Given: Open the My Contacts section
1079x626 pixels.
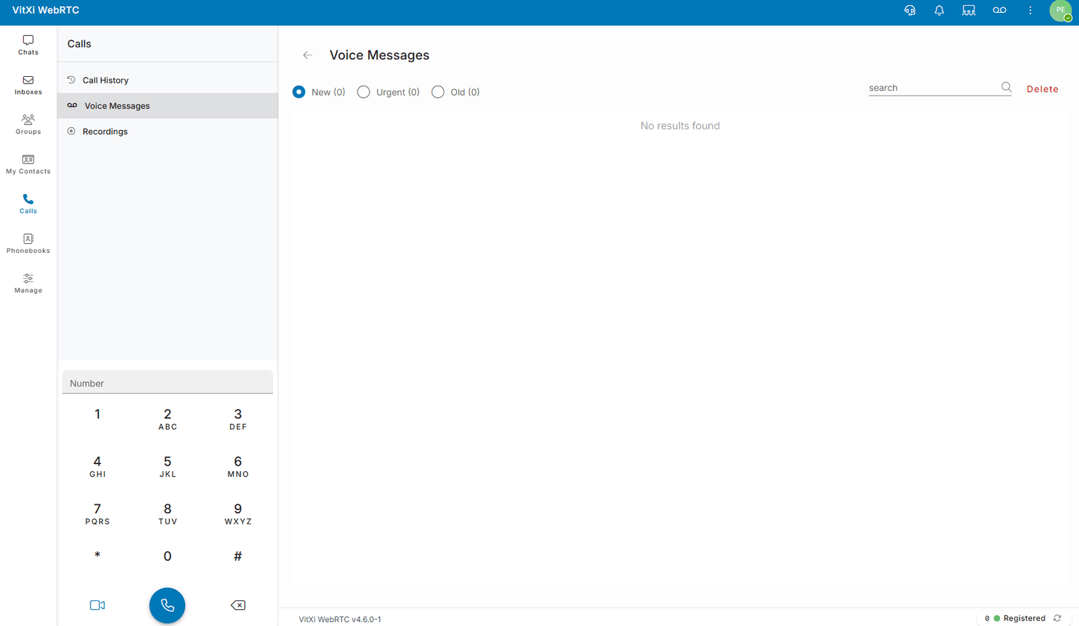Looking at the screenshot, I should pyautogui.click(x=28, y=164).
